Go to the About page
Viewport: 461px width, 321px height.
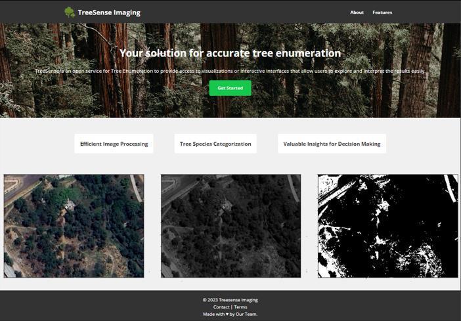[357, 12]
